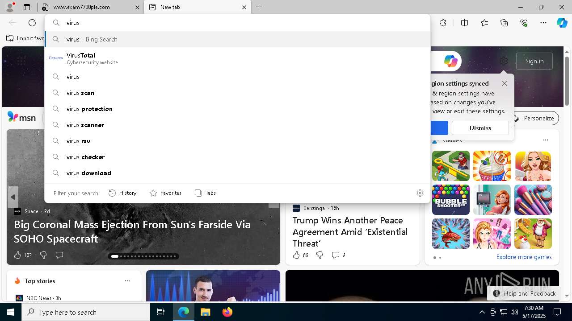Open VirusTotal Cybersecurity website suggestion

(237, 58)
